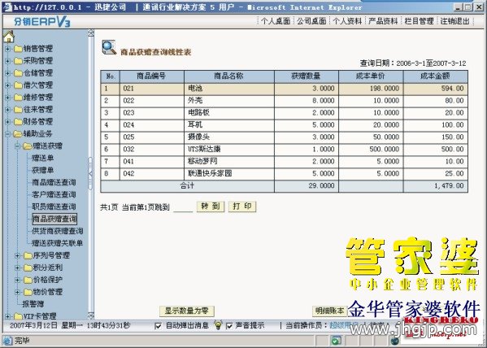Click the 财务管理 folder icon

[x=18, y=122]
